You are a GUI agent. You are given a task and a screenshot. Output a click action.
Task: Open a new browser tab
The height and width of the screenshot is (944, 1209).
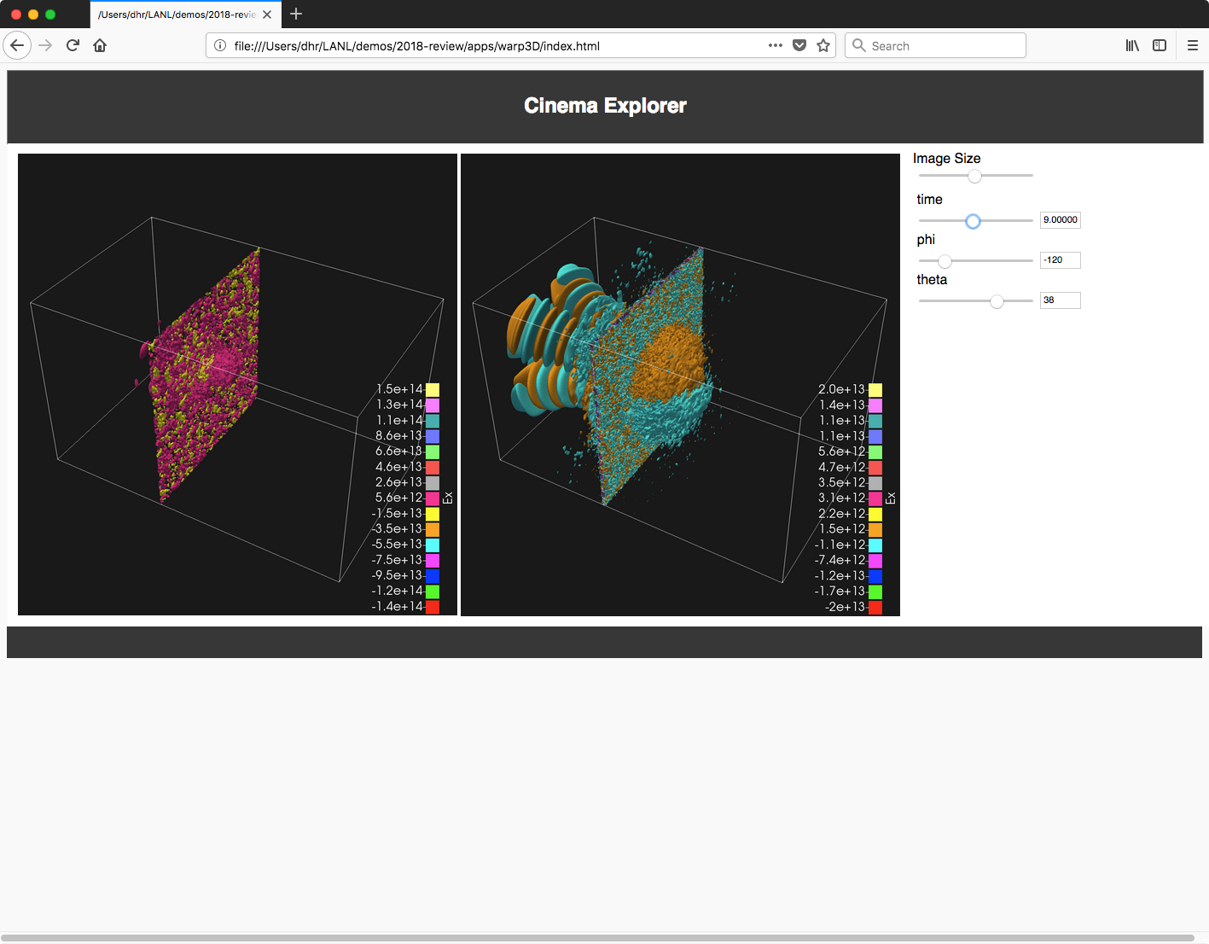pyautogui.click(x=296, y=14)
